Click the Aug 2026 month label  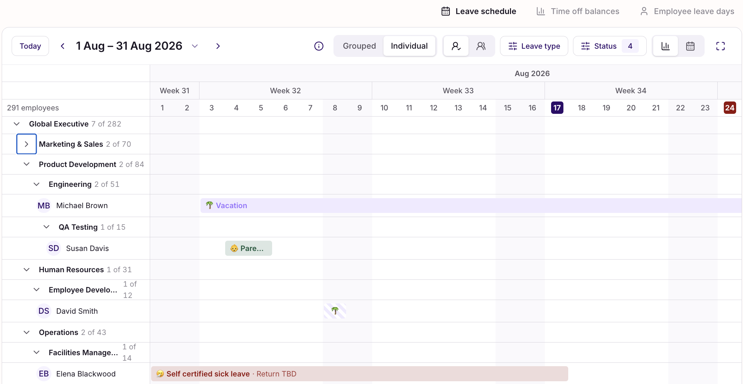coord(532,73)
